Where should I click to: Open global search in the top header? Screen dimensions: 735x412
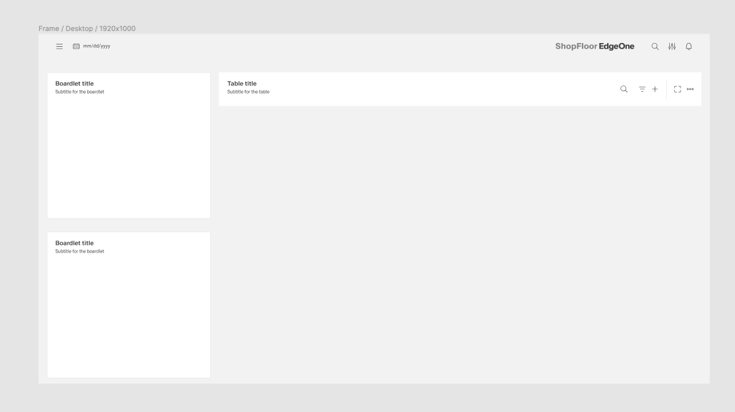pos(655,46)
